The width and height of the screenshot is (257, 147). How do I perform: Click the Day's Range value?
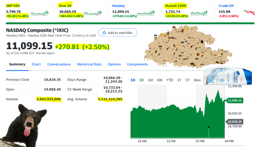point(113,80)
